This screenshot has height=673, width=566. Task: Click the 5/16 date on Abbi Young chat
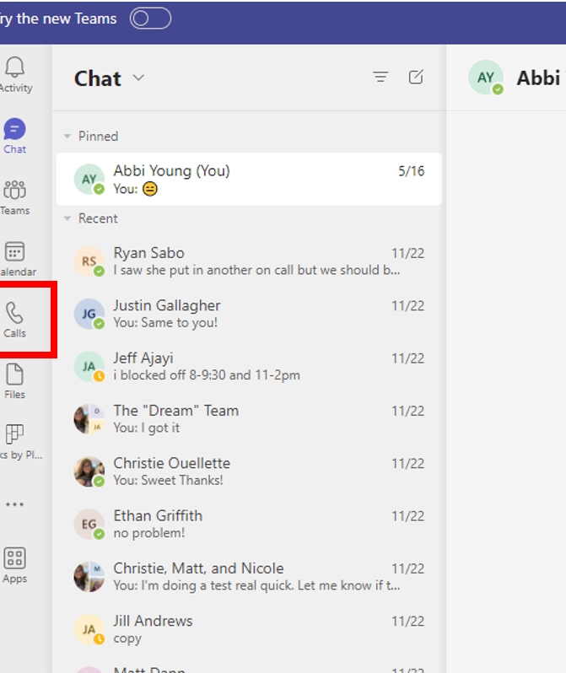pos(411,171)
